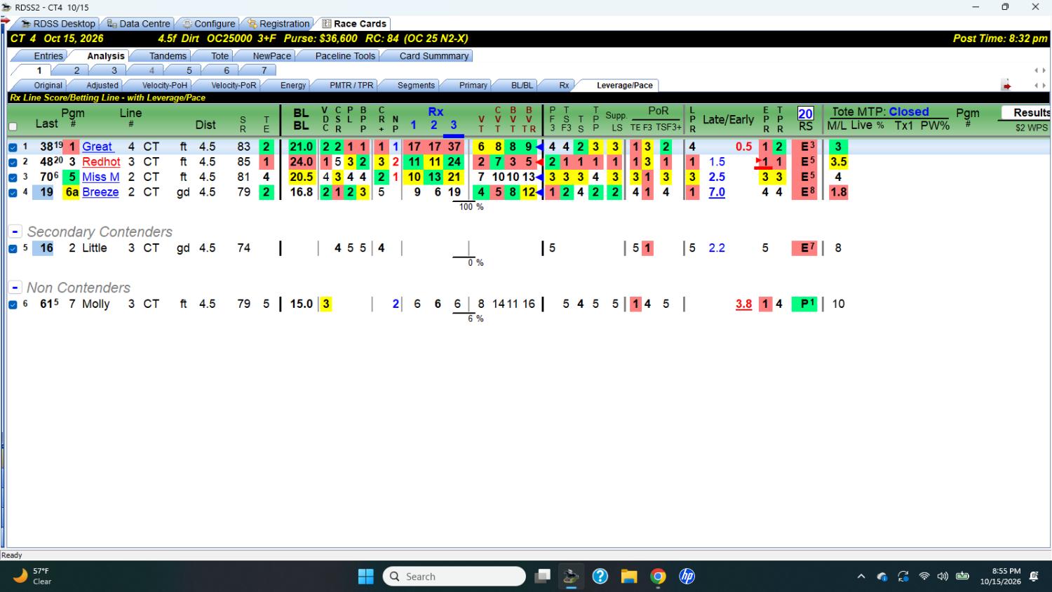Switch to the Tandems tab

tap(168, 56)
